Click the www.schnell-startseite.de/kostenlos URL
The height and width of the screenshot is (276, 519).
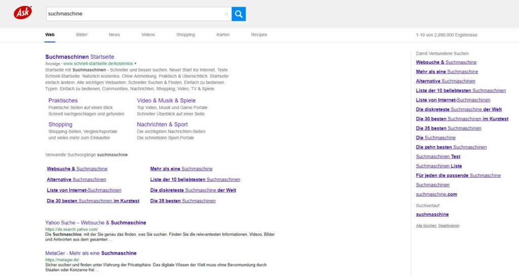click(x=98, y=63)
